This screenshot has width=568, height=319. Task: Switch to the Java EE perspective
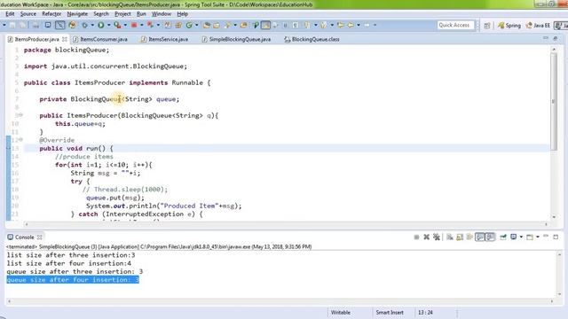(x=538, y=26)
